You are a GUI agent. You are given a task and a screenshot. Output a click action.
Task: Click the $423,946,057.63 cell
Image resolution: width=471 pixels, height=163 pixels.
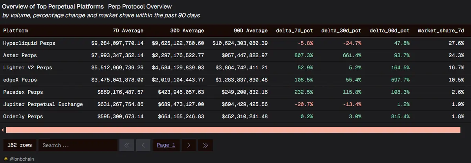coord(181,92)
